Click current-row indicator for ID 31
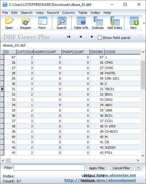This screenshot has width=146, height=184. coord(2,89)
